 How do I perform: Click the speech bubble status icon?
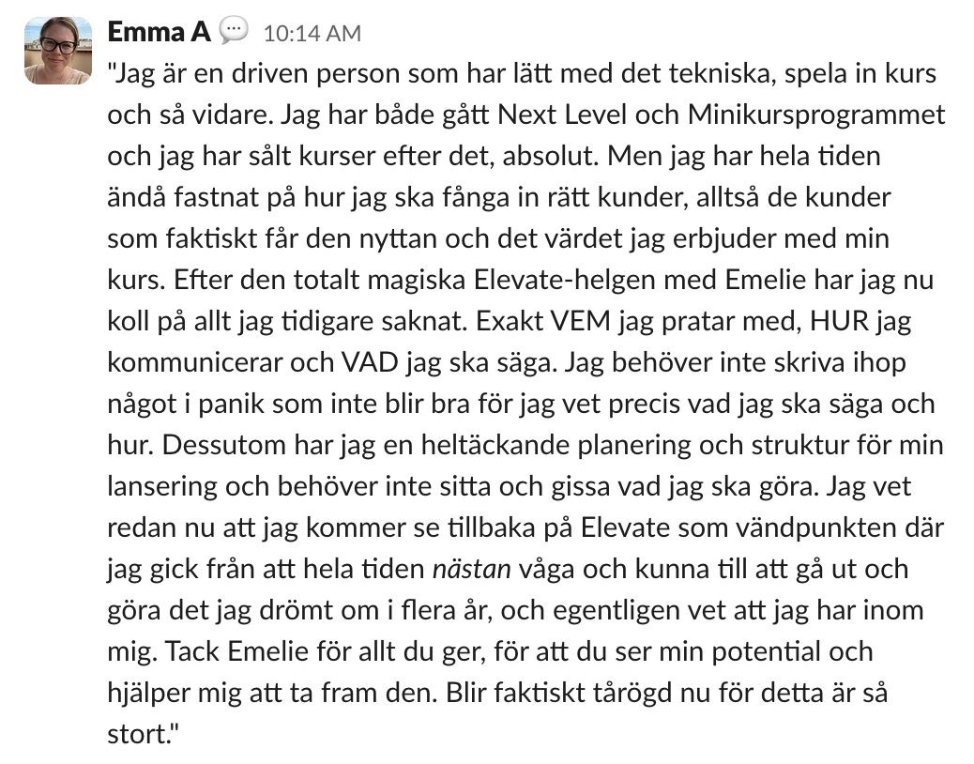click(234, 30)
